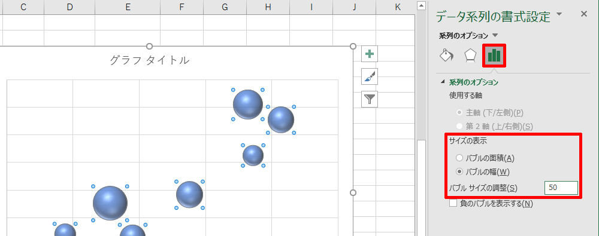
Task: Select column header G
Action: 225,7
